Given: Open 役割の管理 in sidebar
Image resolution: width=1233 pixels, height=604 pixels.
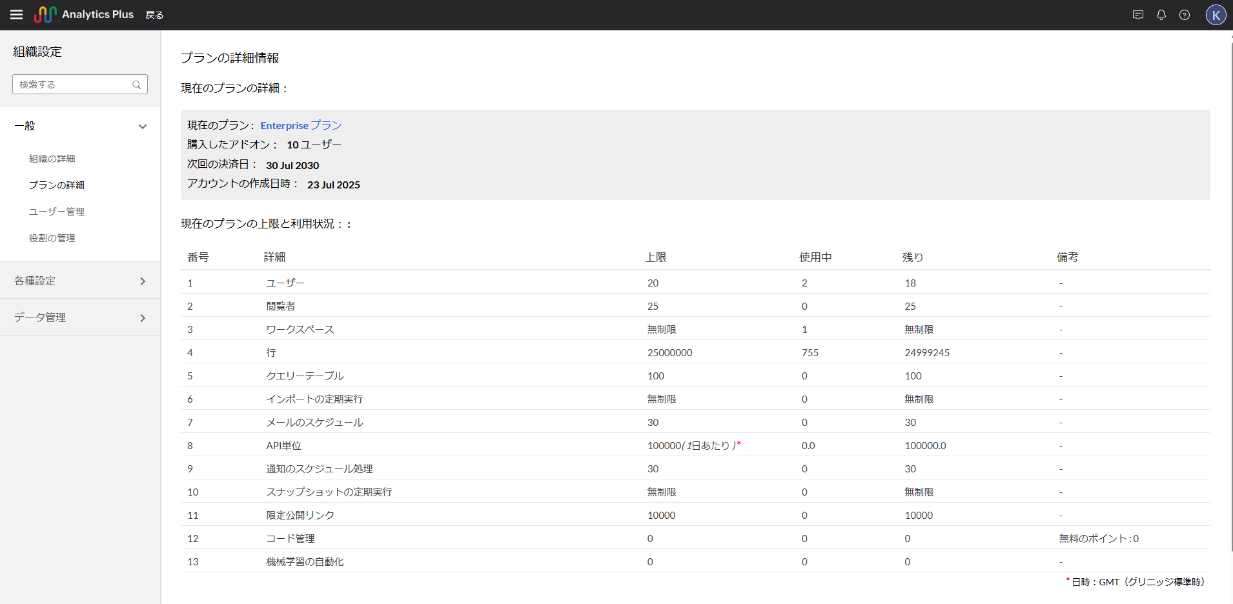Looking at the screenshot, I should (52, 238).
